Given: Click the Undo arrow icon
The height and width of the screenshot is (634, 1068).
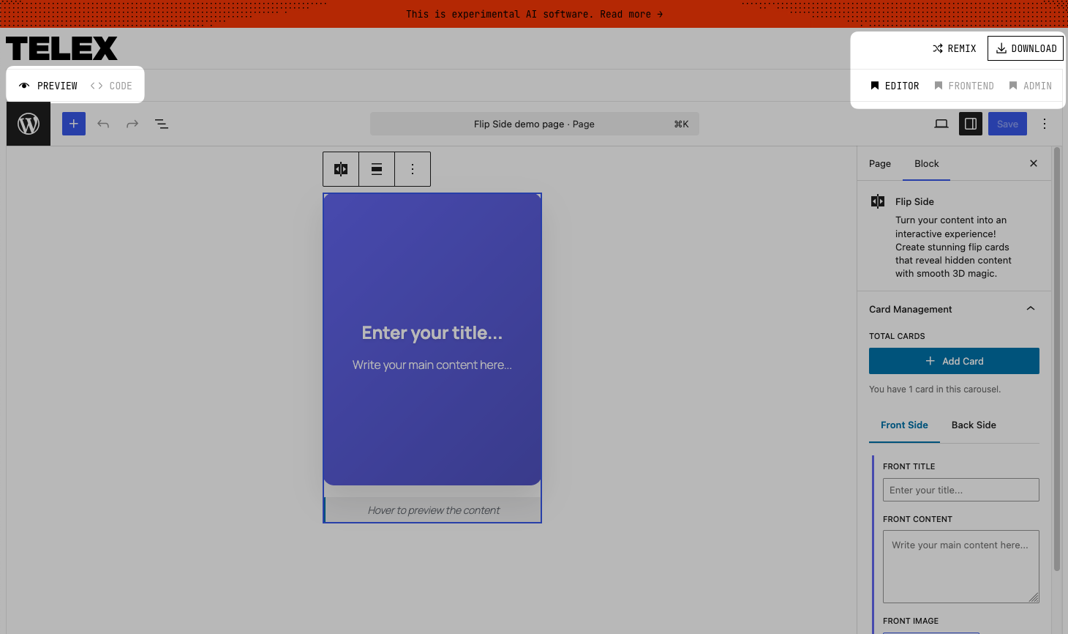Looking at the screenshot, I should click(103, 123).
